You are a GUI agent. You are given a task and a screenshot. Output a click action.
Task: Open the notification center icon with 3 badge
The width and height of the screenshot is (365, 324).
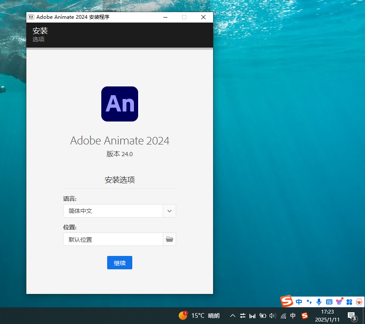pyautogui.click(x=352, y=316)
